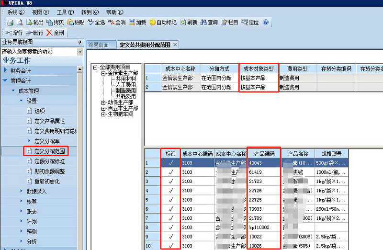The image size is (383, 250).
Task: Click navigation panel scrollbar up arrow
Action: pos(80,69)
